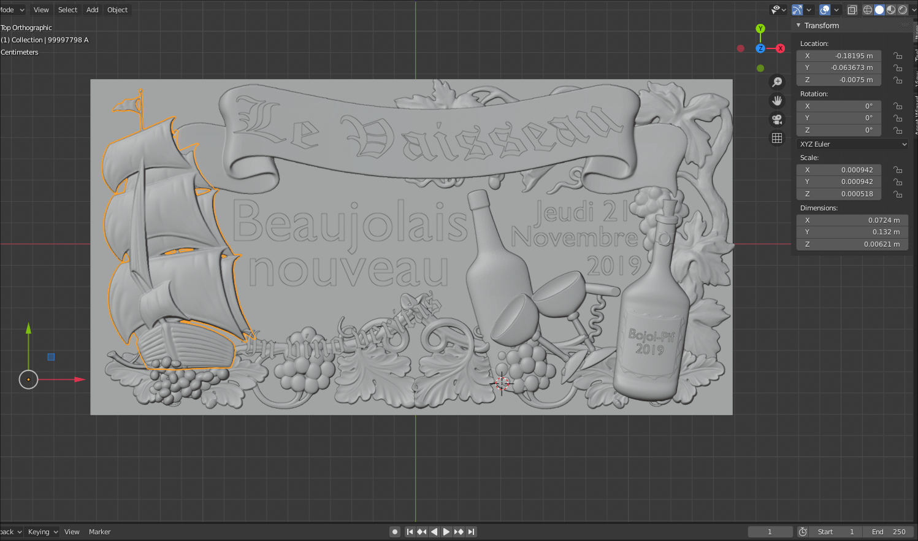The width and height of the screenshot is (918, 541).
Task: Click the Rotation X value field
Action: [x=839, y=106]
